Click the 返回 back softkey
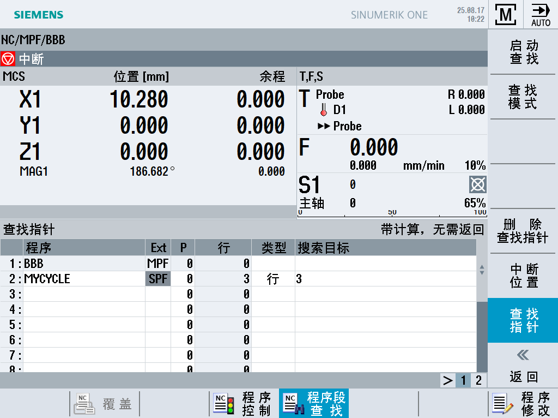The height and width of the screenshot is (418, 558). point(523,366)
